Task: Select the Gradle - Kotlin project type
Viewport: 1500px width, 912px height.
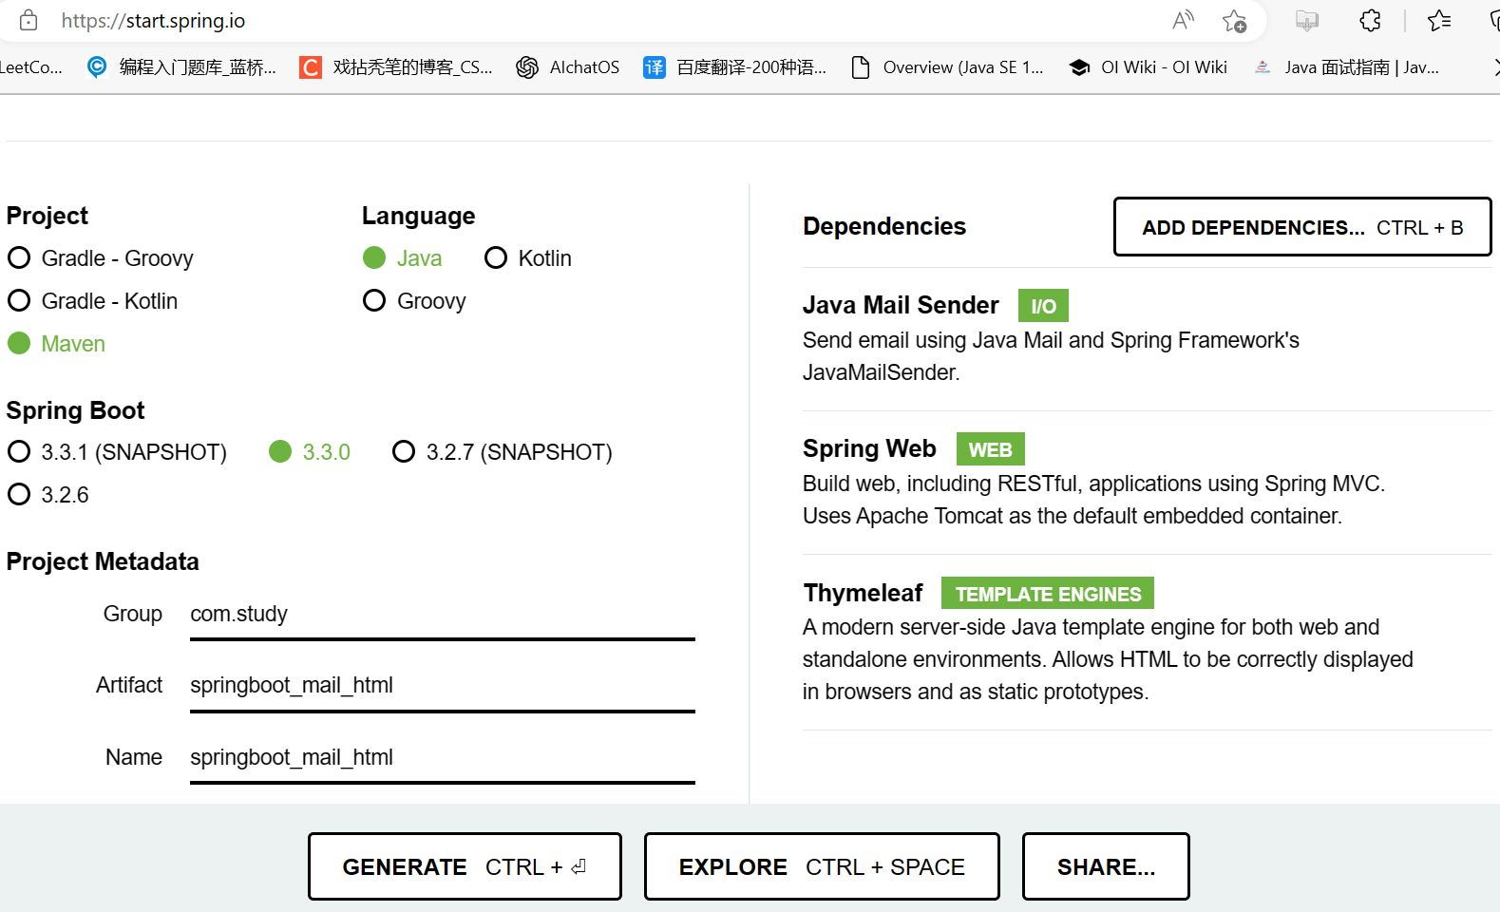Action: tap(19, 300)
